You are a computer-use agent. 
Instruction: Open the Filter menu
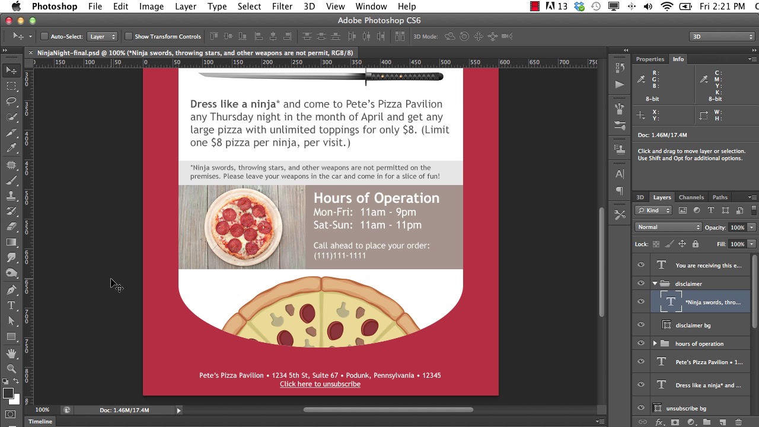coord(282,7)
